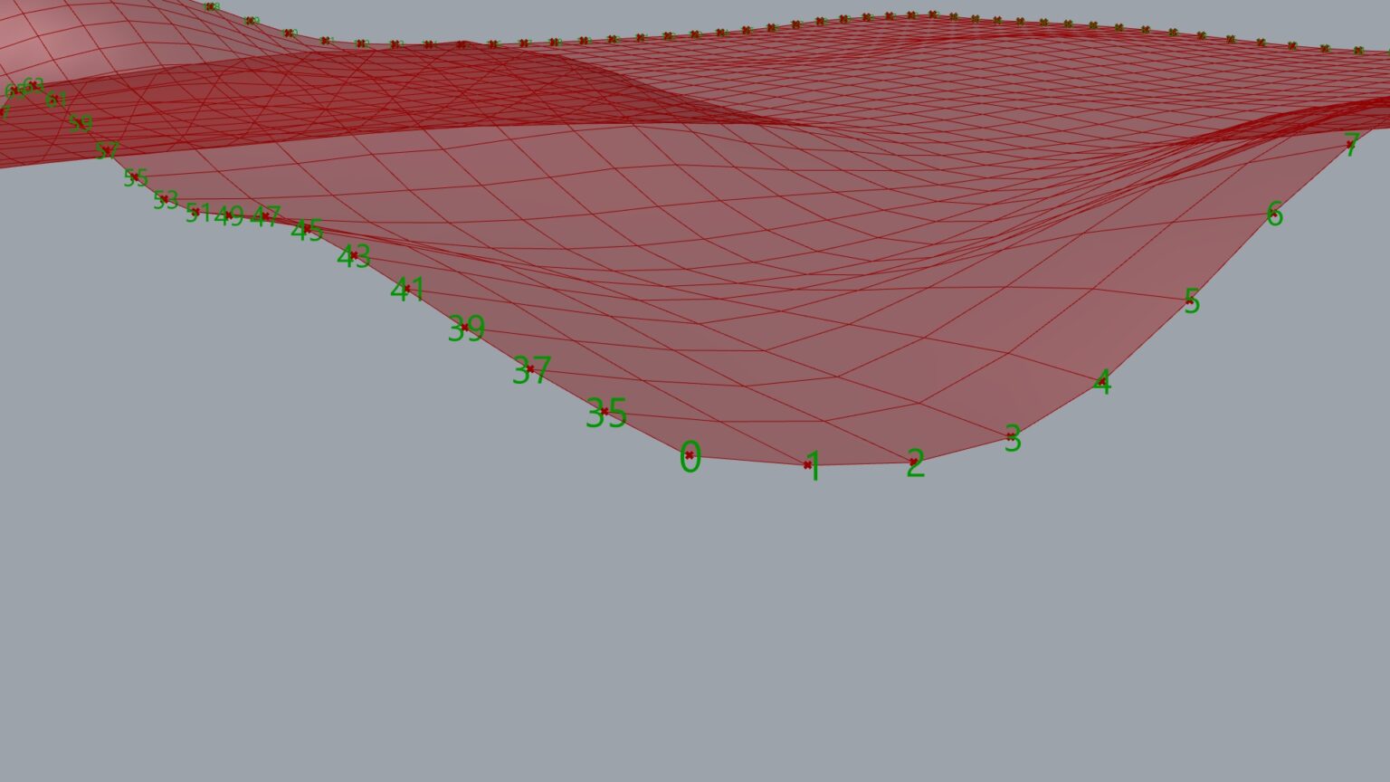This screenshot has height=782, width=1390.
Task: Select the point marker labeled 1
Action: [807, 465]
